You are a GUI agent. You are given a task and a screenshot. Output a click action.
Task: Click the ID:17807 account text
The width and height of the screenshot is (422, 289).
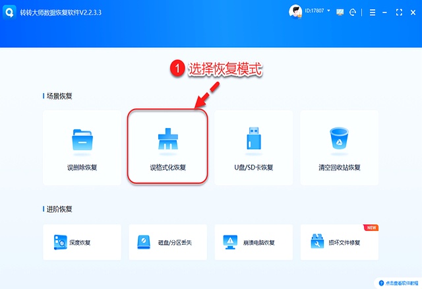(x=315, y=11)
